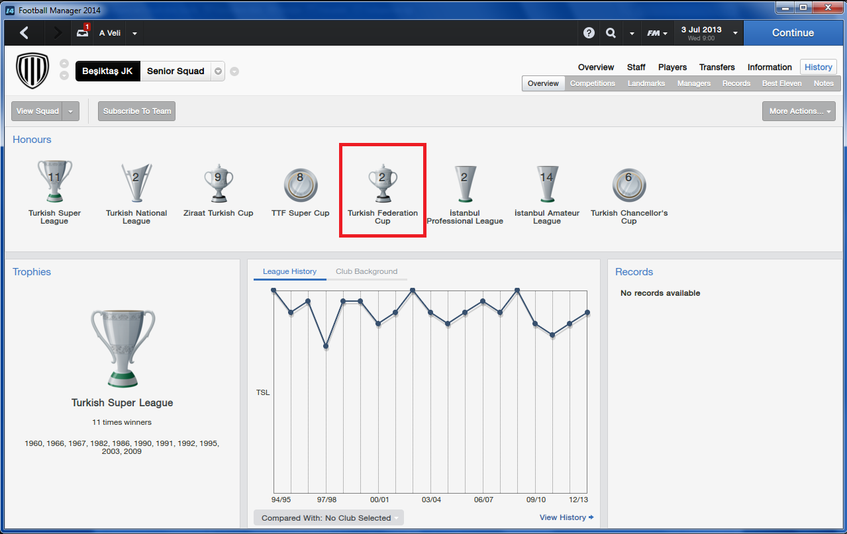Screen dimensions: 847x534
Task: Open the More Actions dropdown
Action: pyautogui.click(x=799, y=111)
